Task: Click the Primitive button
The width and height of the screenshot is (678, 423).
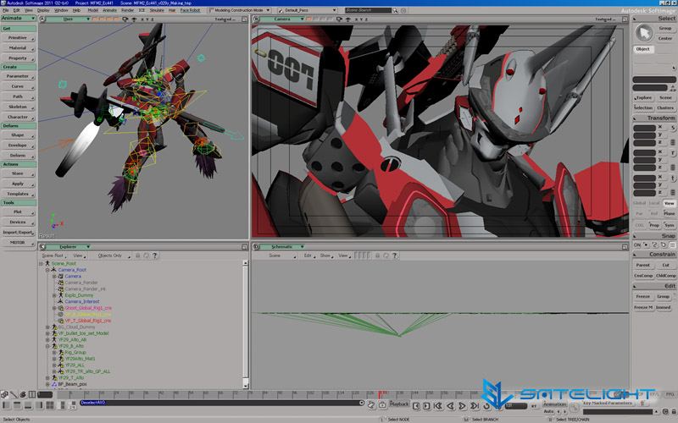Action: click(18, 38)
